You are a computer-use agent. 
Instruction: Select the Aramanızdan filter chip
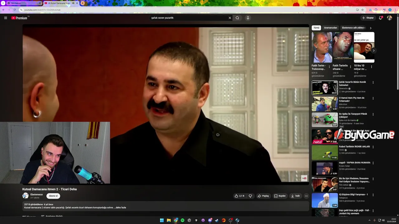click(x=330, y=28)
